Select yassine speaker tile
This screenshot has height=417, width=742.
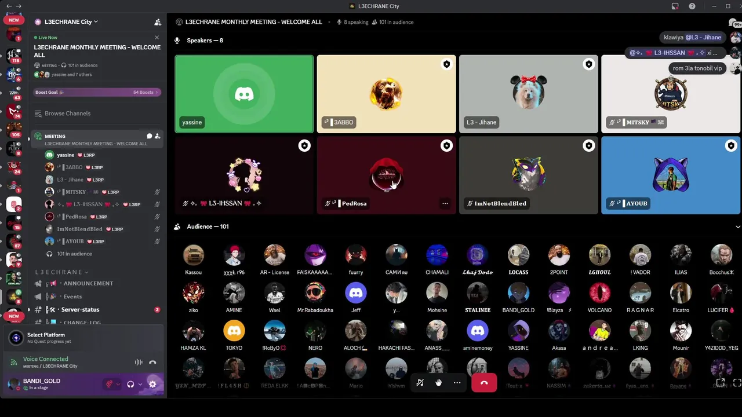(244, 94)
